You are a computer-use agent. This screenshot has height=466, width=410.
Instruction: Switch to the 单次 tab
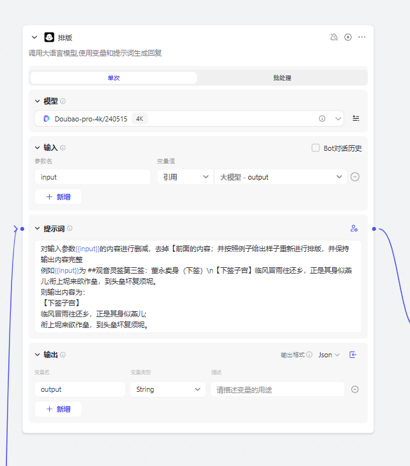(x=114, y=78)
